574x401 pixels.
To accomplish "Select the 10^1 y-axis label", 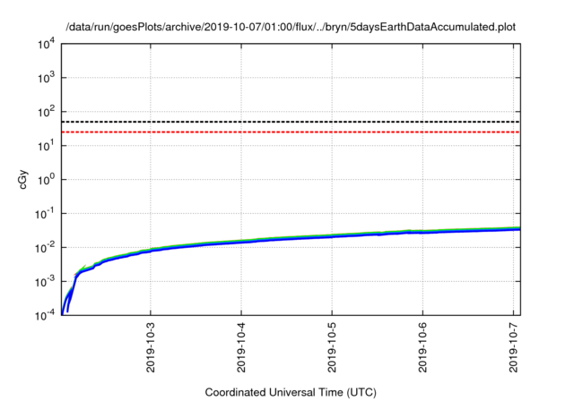I will pyautogui.click(x=46, y=146).
